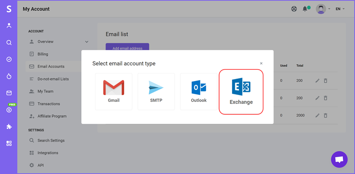Click the My Account page title
The width and height of the screenshot is (355, 174).
tap(36, 9)
